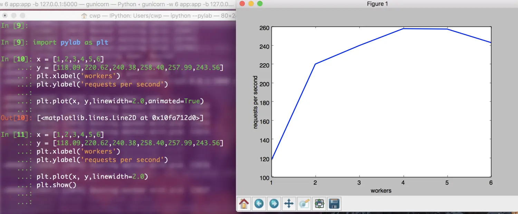Click the 'In [11]' prompt

[16, 135]
